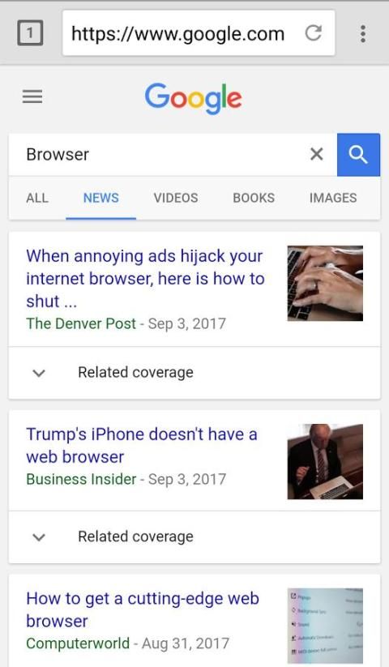Reload the page with the refresh icon
The width and height of the screenshot is (389, 667).
314,32
